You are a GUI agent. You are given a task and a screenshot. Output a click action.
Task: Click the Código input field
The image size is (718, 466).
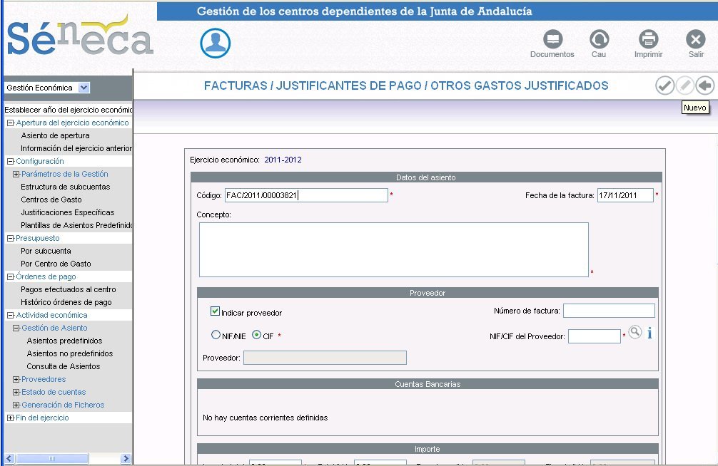point(306,195)
